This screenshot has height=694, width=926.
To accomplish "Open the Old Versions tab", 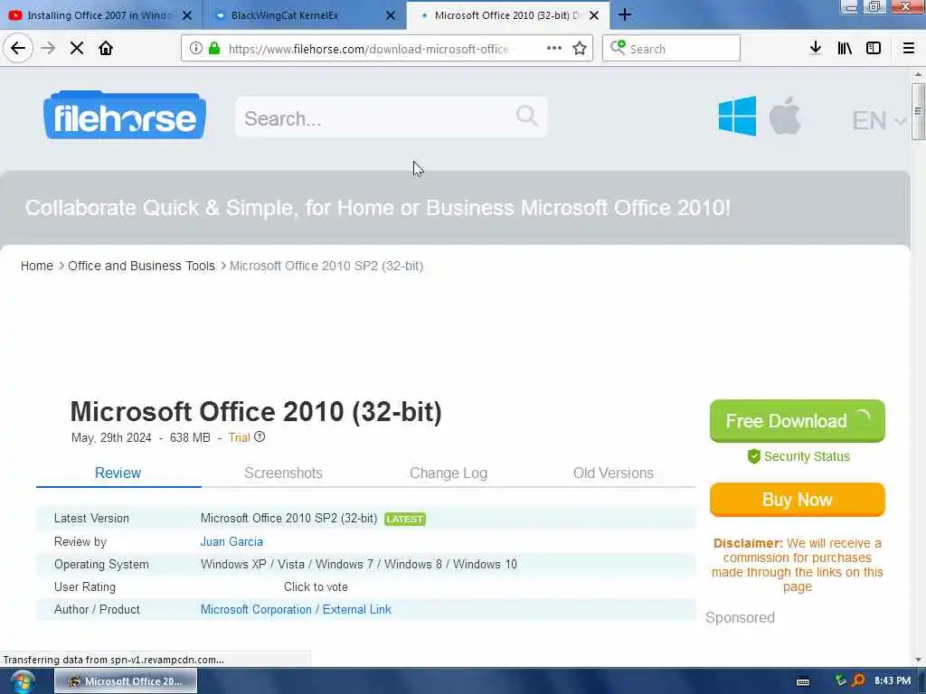I will coord(613,473).
